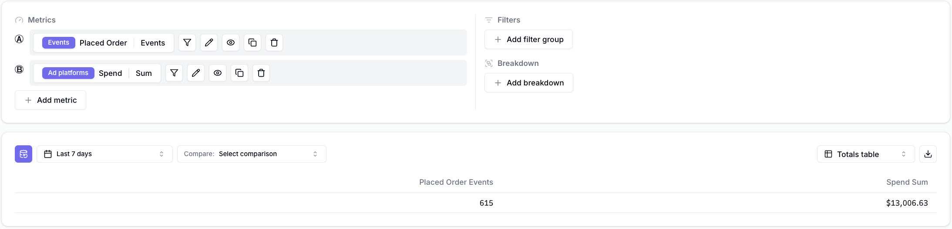Filter the Placed Order metric
Screen dimensions: 952x229
coord(187,43)
